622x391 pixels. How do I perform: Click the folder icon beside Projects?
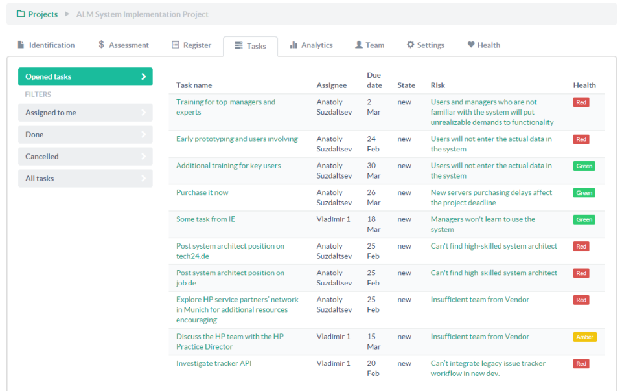point(21,14)
